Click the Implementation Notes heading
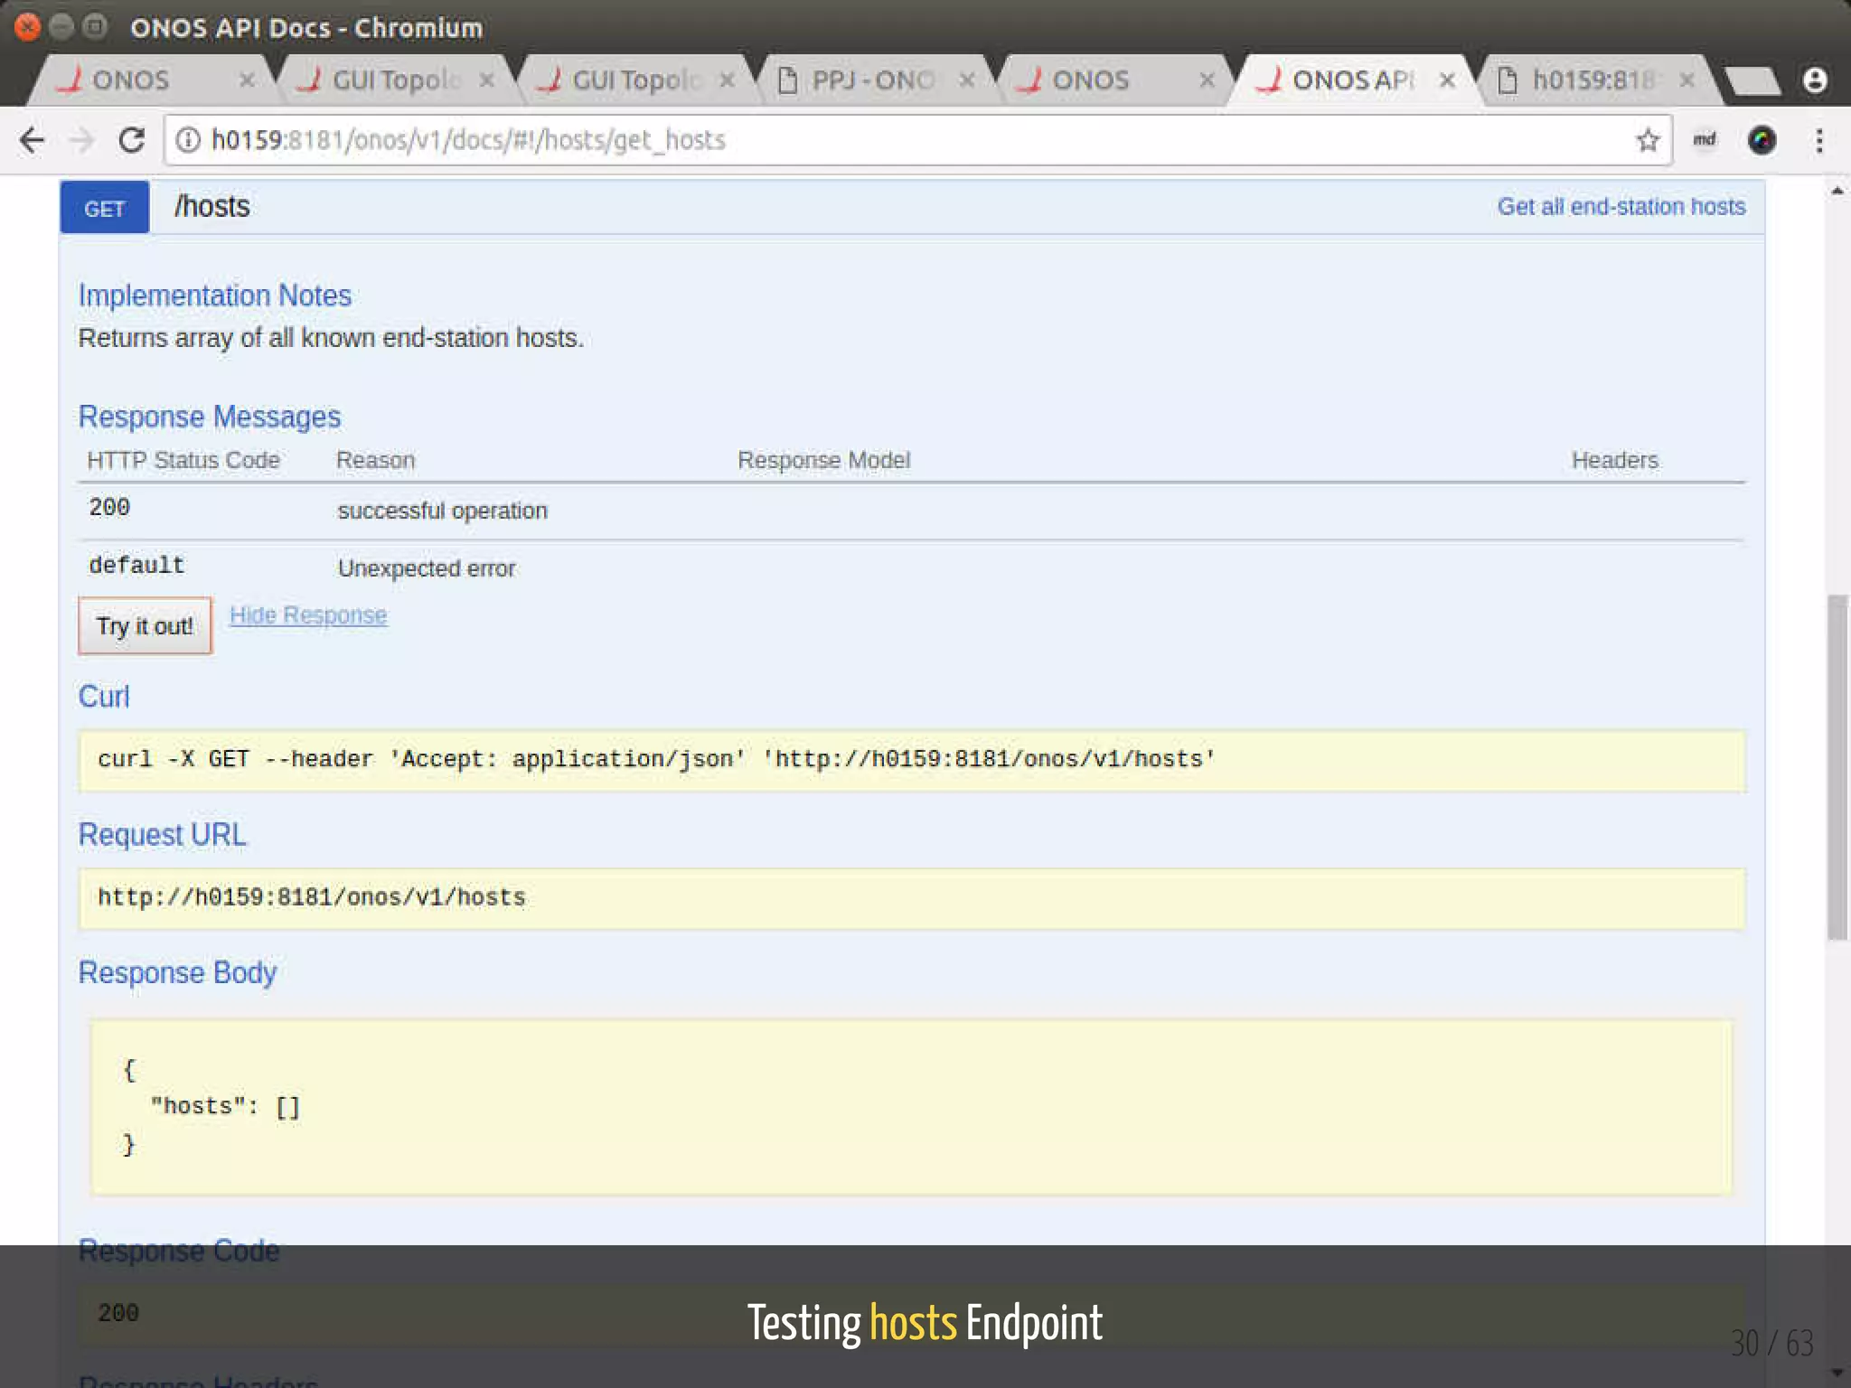The image size is (1851, 1388). tap(215, 295)
